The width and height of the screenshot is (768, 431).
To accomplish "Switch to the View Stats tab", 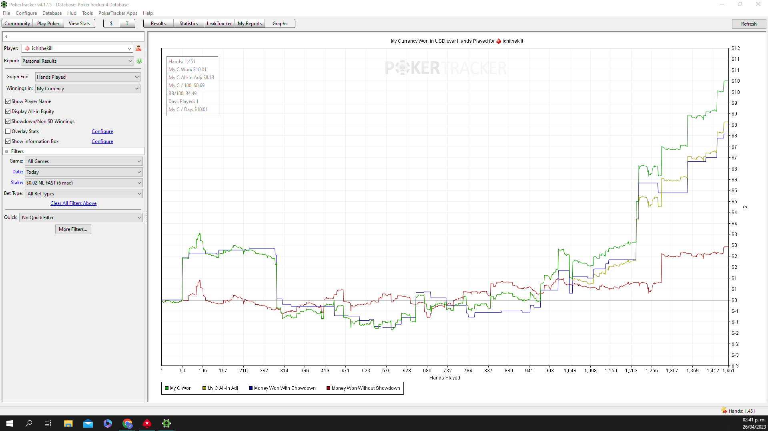I will point(79,24).
